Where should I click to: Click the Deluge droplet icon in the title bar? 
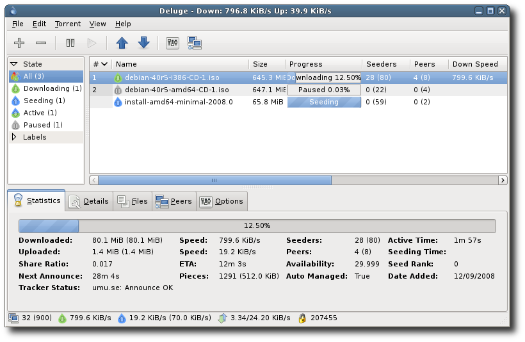click(x=13, y=11)
